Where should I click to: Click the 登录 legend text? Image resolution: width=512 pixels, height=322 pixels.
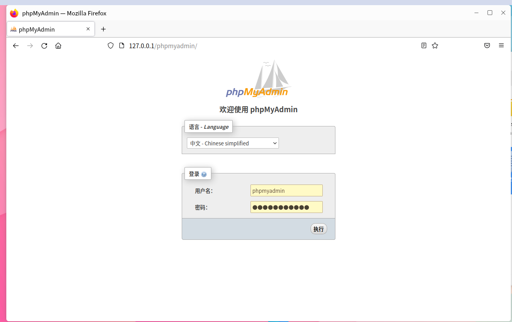[194, 174]
